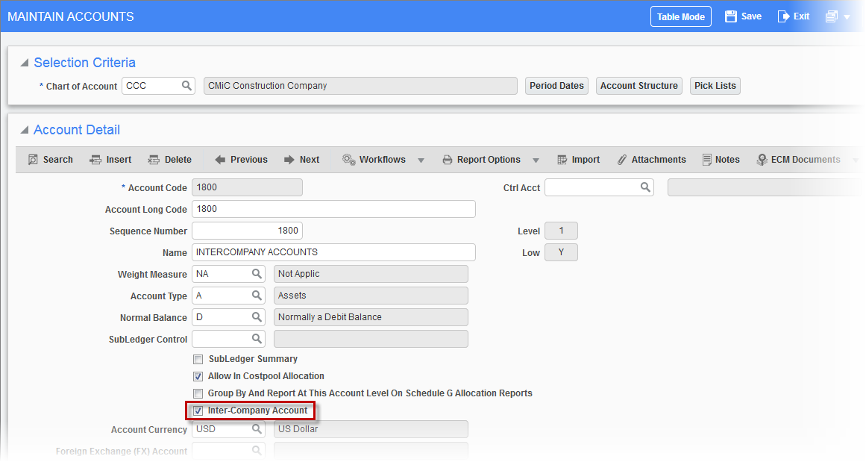866x462 pixels.
Task: Click the Notes toolbar label
Action: tap(727, 160)
